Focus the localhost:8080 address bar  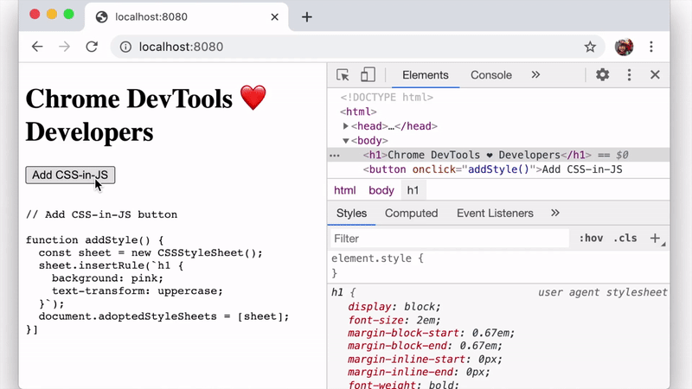pos(357,47)
